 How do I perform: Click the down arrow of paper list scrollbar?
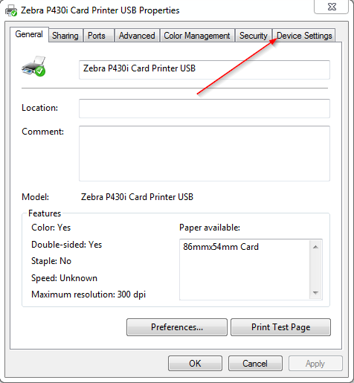(315, 293)
